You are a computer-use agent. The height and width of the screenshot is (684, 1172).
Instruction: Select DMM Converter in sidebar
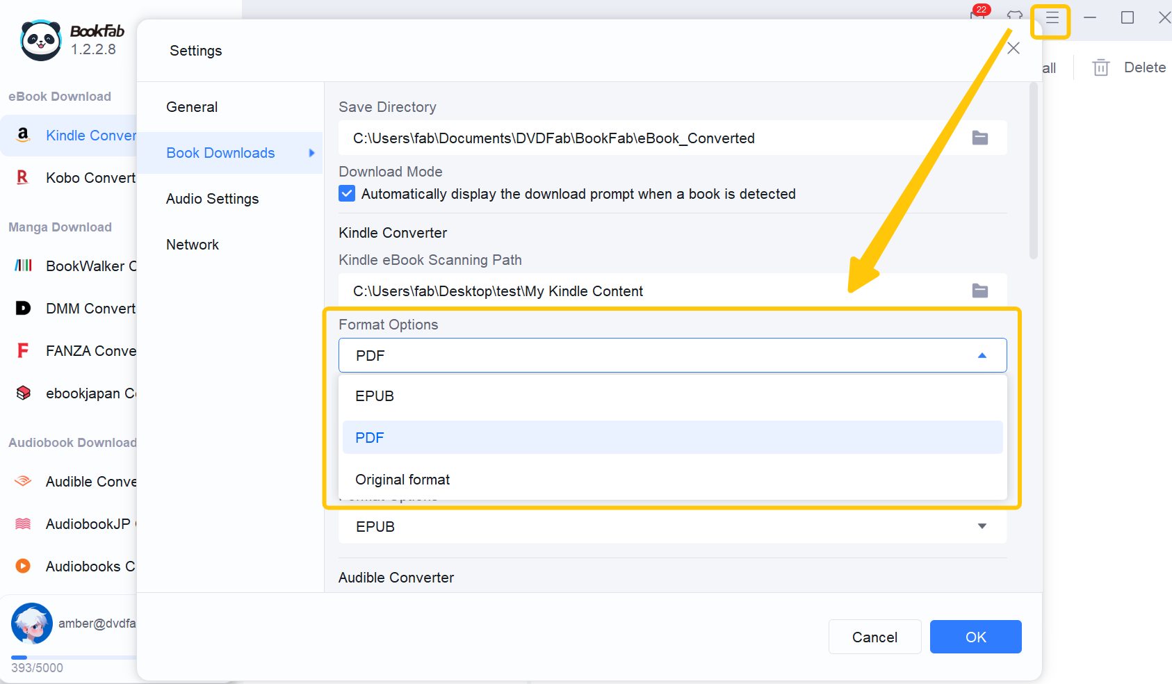tap(69, 309)
